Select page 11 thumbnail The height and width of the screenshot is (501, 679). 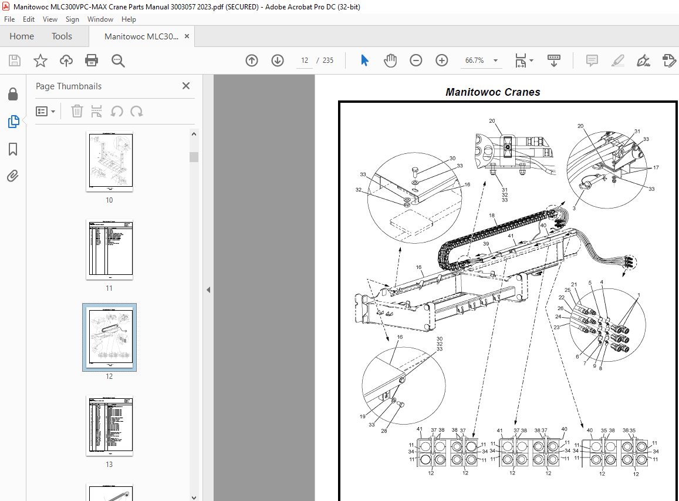110,249
